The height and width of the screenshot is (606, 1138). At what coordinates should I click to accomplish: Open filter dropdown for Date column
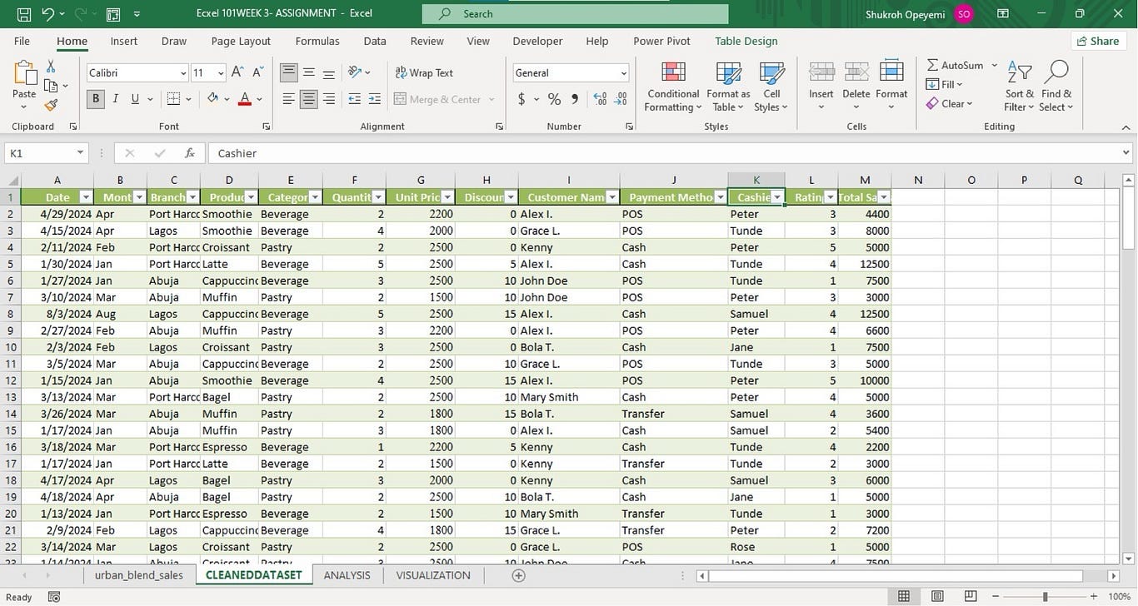pyautogui.click(x=85, y=197)
